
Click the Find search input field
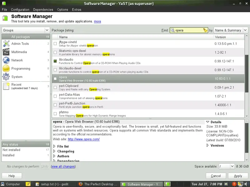coord(189,30)
